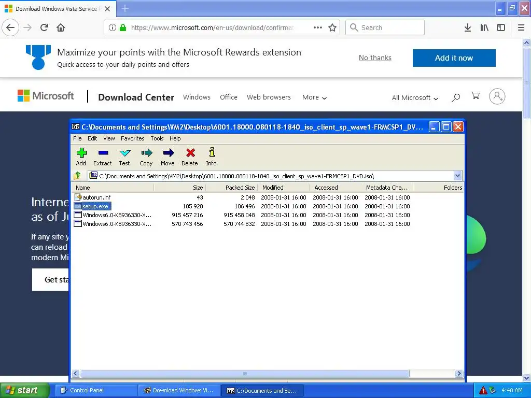Viewport: 531px width, 398px height.
Task: Click the Add it now button
Action: point(454,58)
